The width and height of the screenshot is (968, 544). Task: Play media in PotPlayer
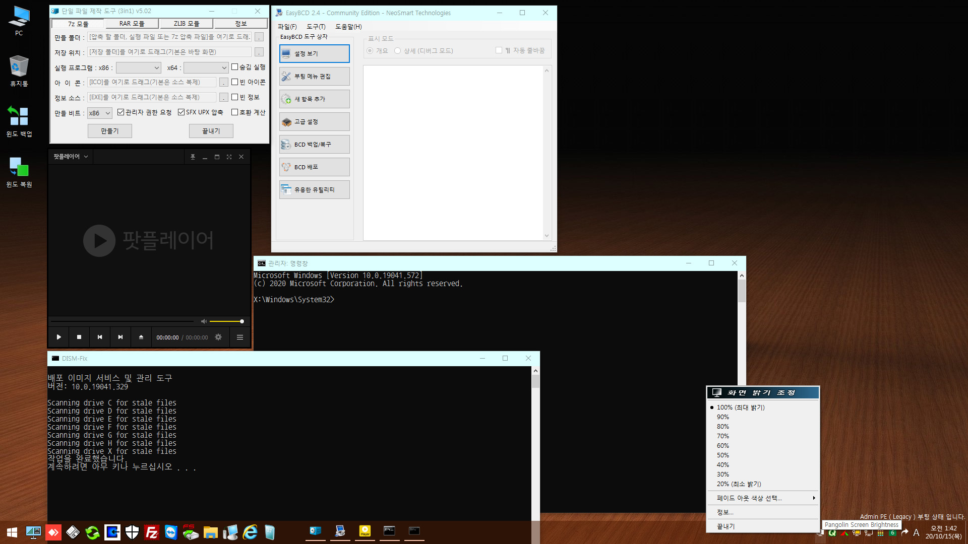click(58, 337)
